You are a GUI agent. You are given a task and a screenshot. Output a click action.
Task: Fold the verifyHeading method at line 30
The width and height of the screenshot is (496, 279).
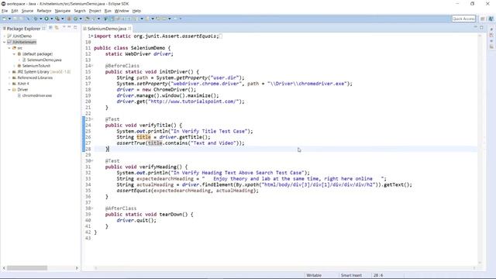click(x=92, y=161)
